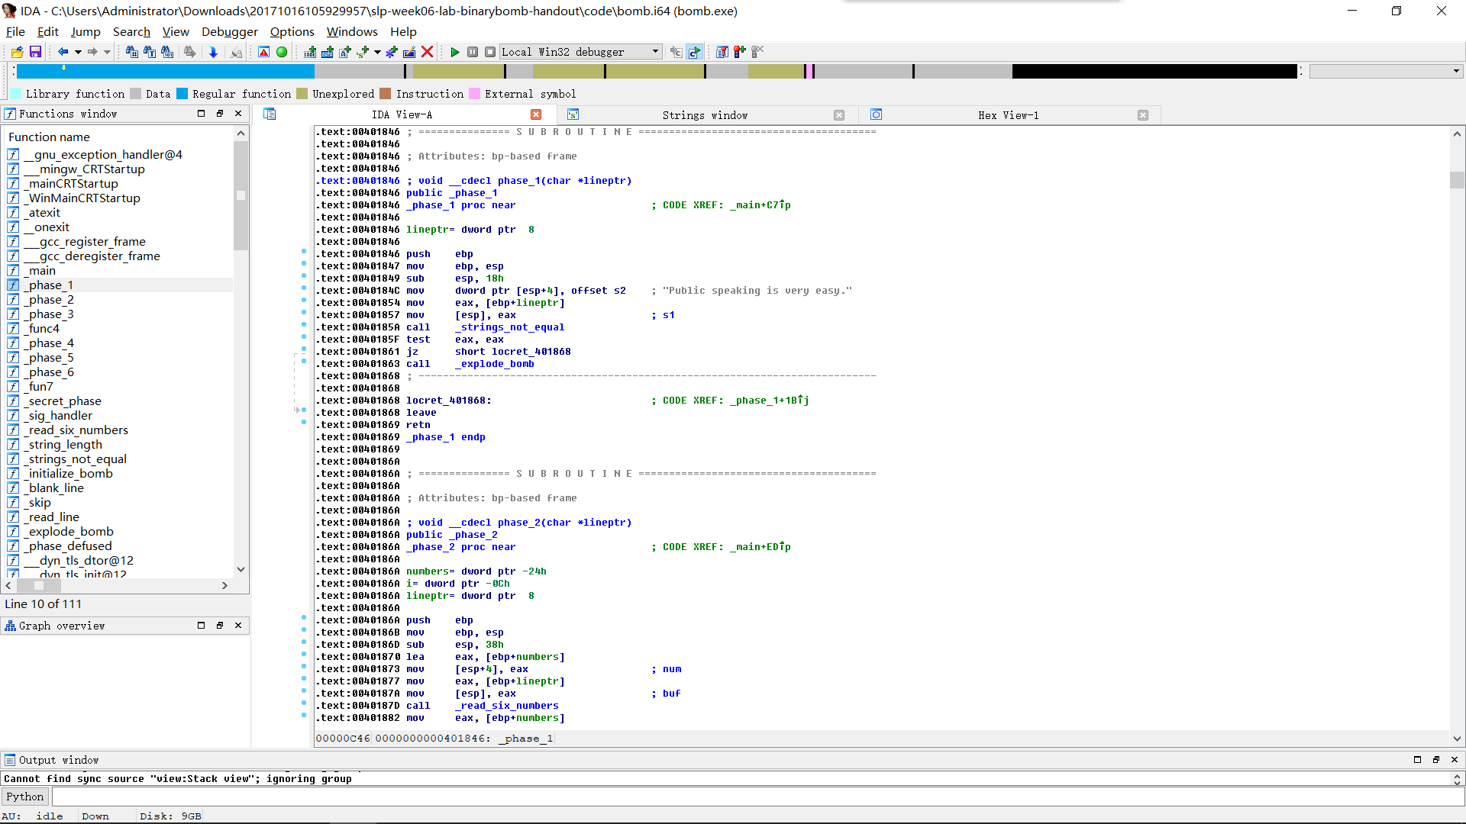Open the Debugger menu
Viewport: 1466px width, 824px height.
click(x=229, y=31)
